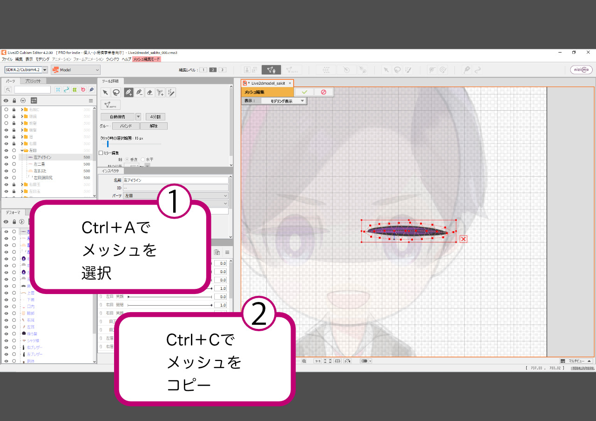Click the 1:1 zoom button below canvas
The height and width of the screenshot is (421, 596).
tap(318, 361)
